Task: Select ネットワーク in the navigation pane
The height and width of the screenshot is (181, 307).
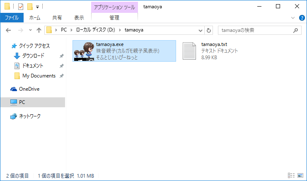Action: coord(29,116)
